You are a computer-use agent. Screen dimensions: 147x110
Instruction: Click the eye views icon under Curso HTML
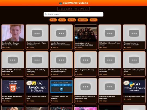pos(3,101)
